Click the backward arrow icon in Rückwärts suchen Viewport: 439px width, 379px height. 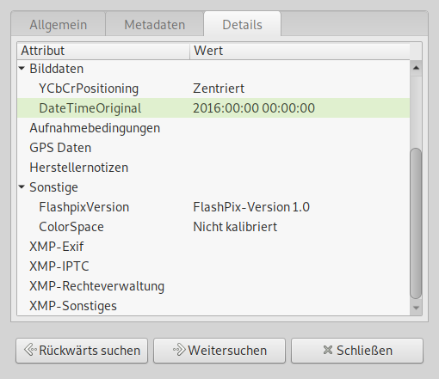[x=30, y=350]
